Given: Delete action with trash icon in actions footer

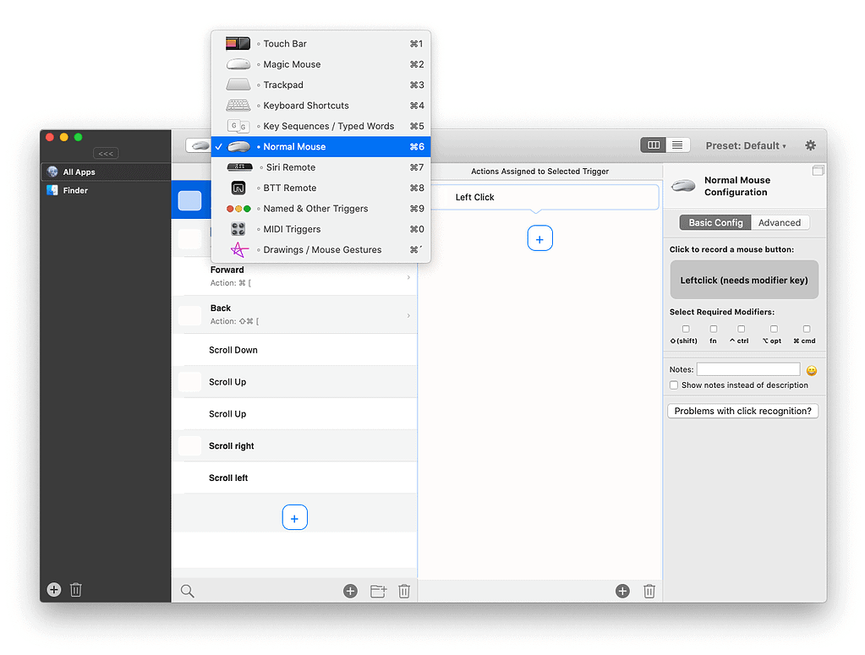Looking at the screenshot, I should pos(649,591).
